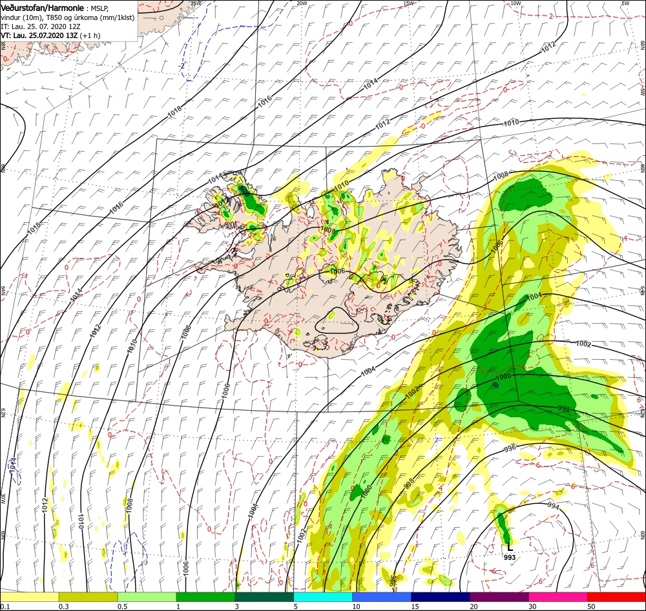The width and height of the screenshot is (646, 611).
Task: Select the olive 0.3–0.5 mm legend swatch
Action: [88, 597]
